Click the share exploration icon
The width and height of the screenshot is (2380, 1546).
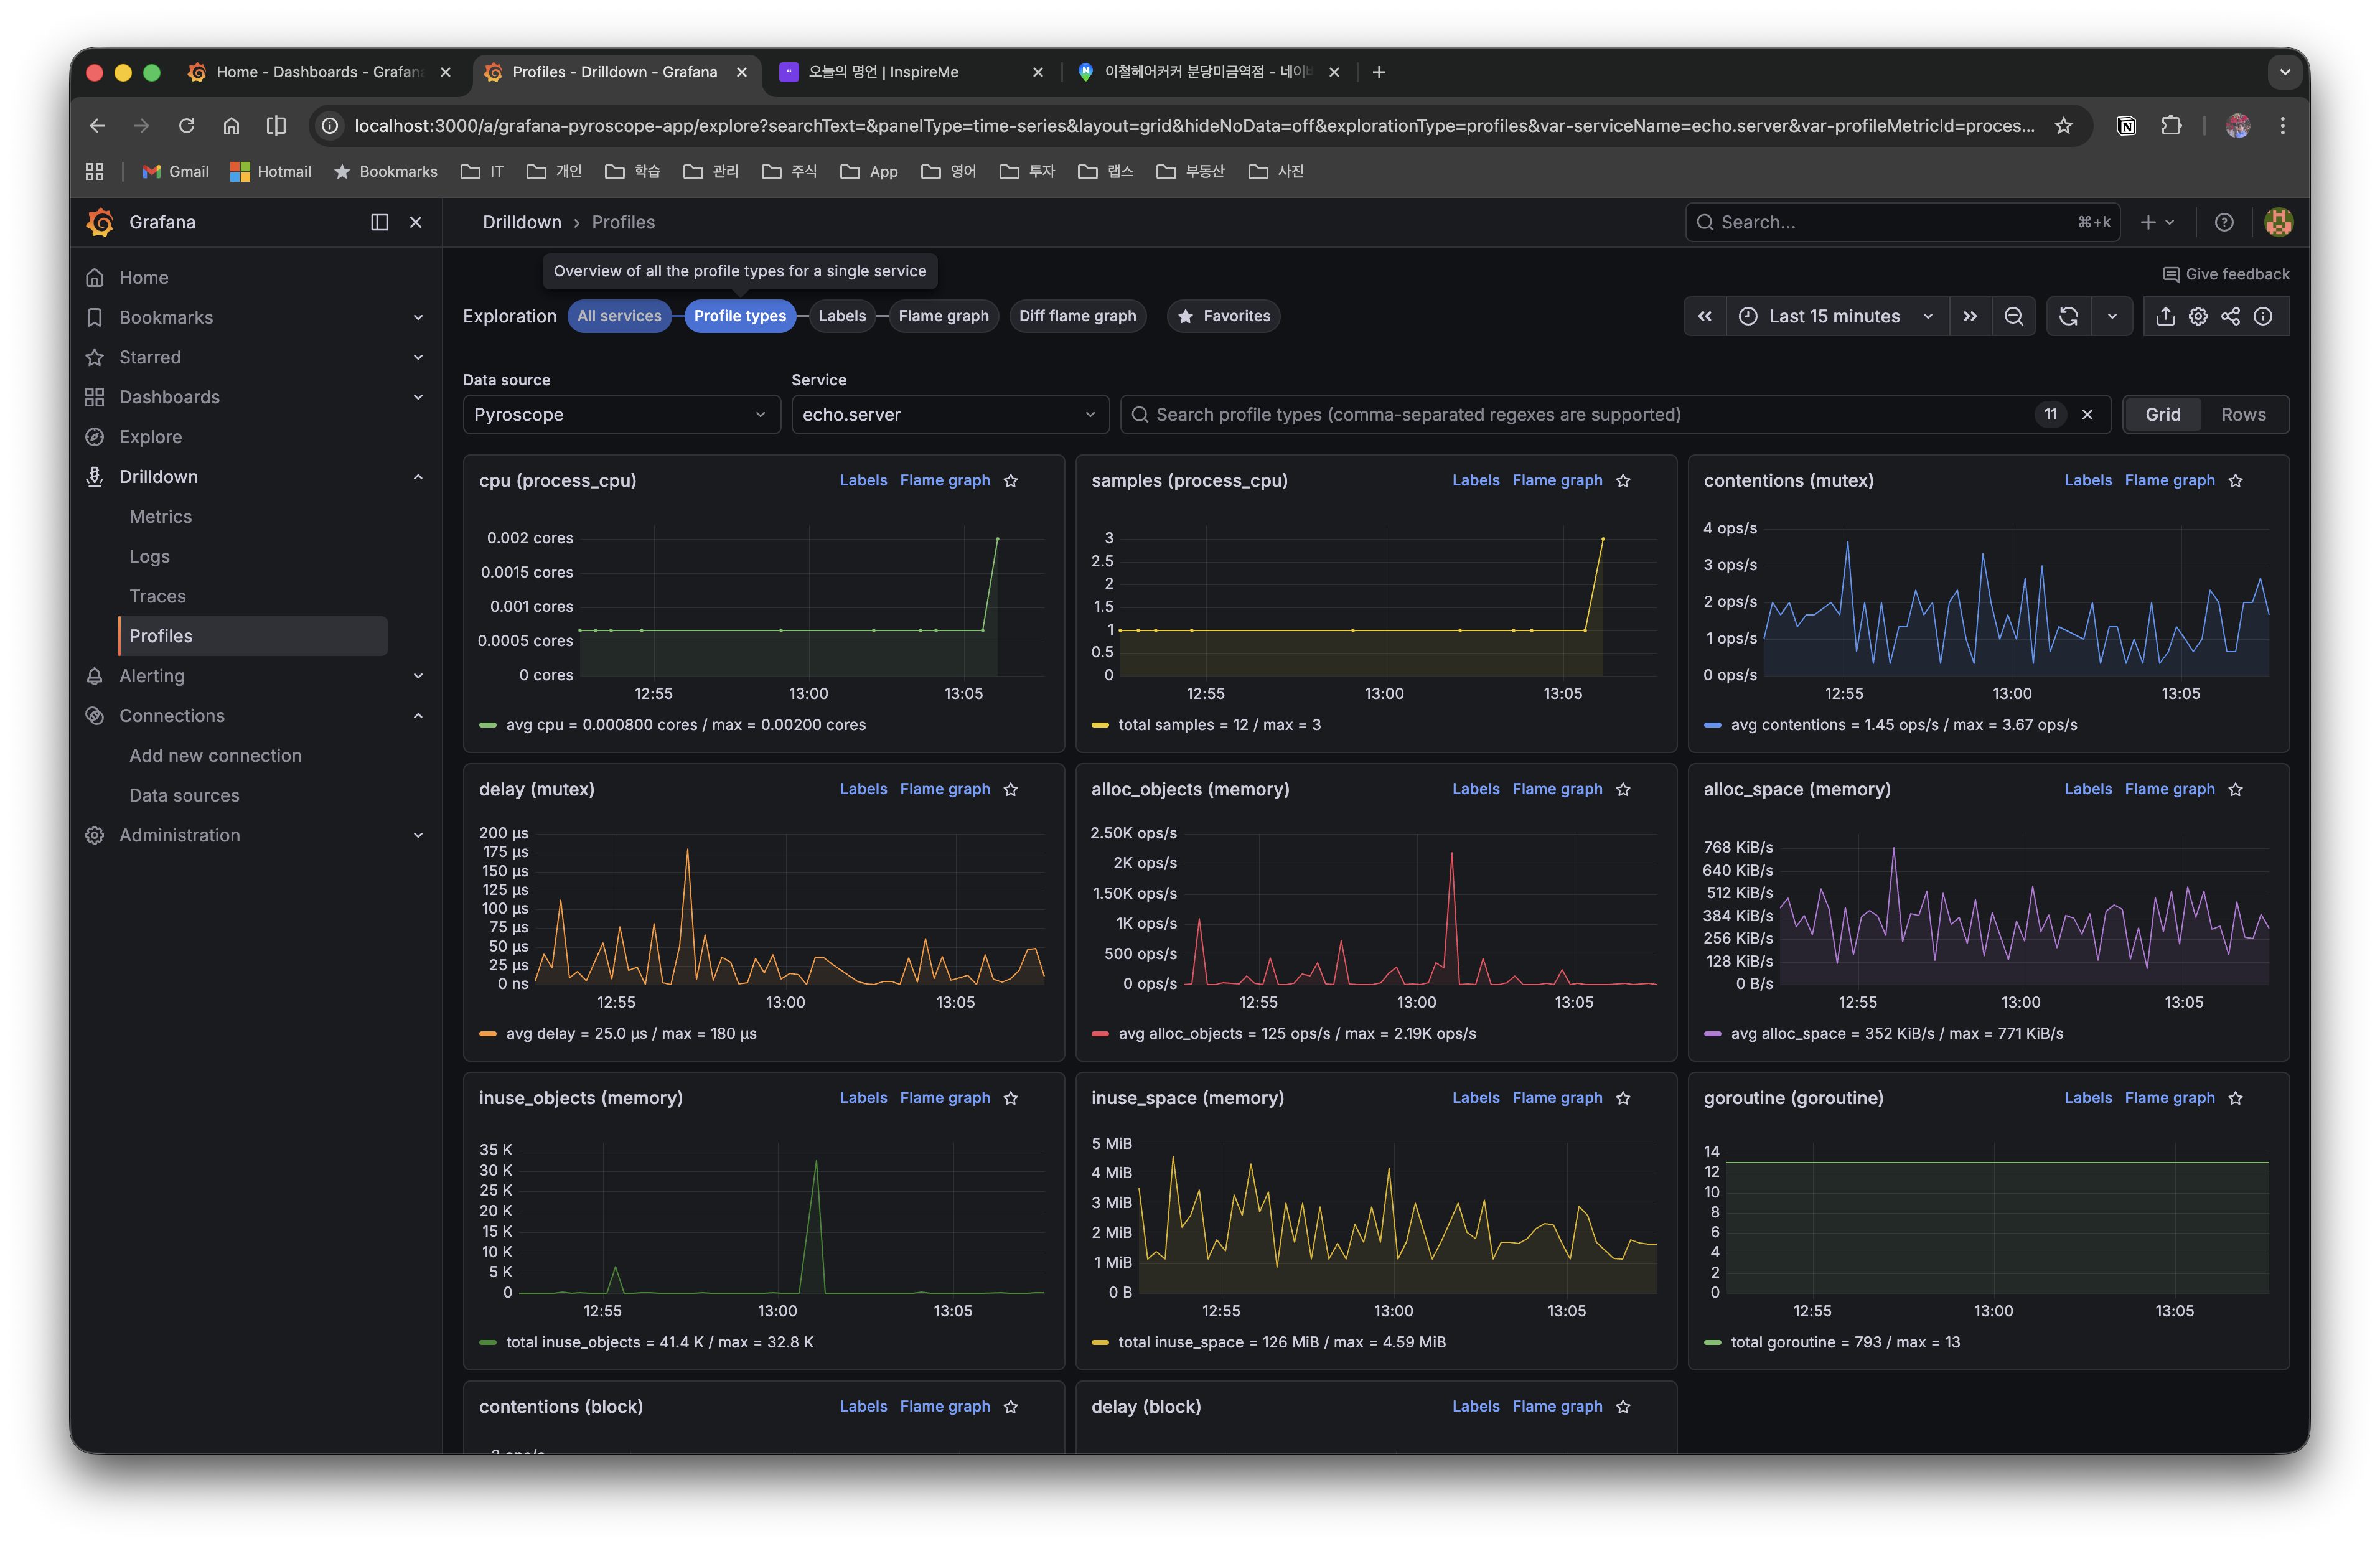(x=2231, y=316)
